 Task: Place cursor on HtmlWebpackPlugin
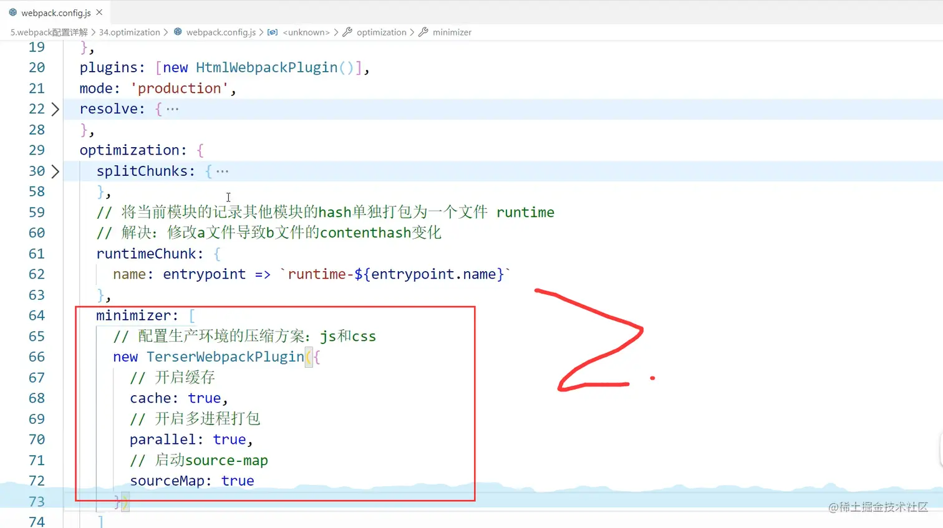pos(266,67)
